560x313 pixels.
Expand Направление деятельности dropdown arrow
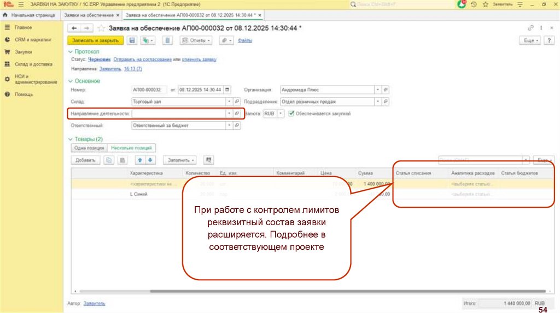(229, 113)
